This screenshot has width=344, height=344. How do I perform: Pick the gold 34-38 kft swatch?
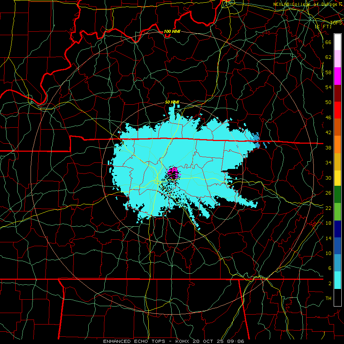pyautogui.click(x=338, y=161)
